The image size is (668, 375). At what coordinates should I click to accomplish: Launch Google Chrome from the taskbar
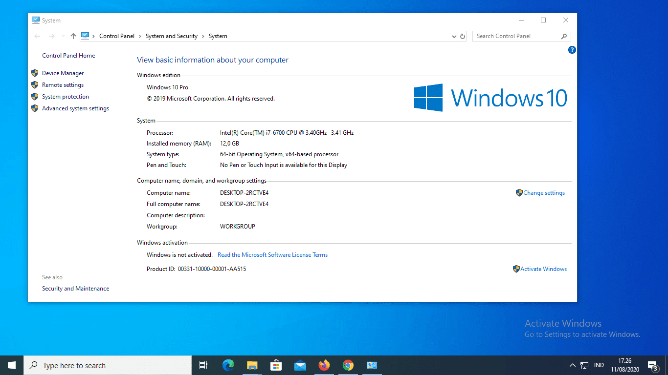348,365
